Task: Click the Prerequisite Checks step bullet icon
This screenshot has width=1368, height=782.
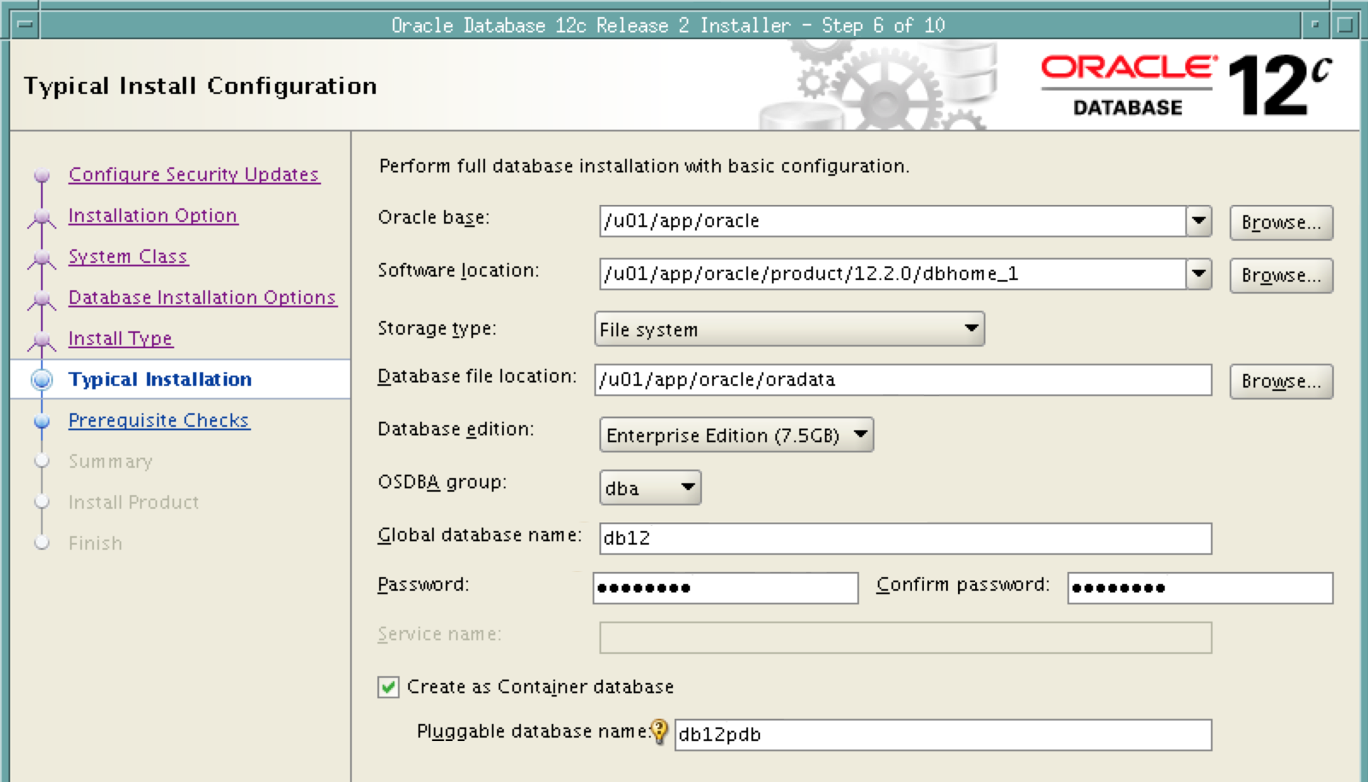Action: pos(42,420)
